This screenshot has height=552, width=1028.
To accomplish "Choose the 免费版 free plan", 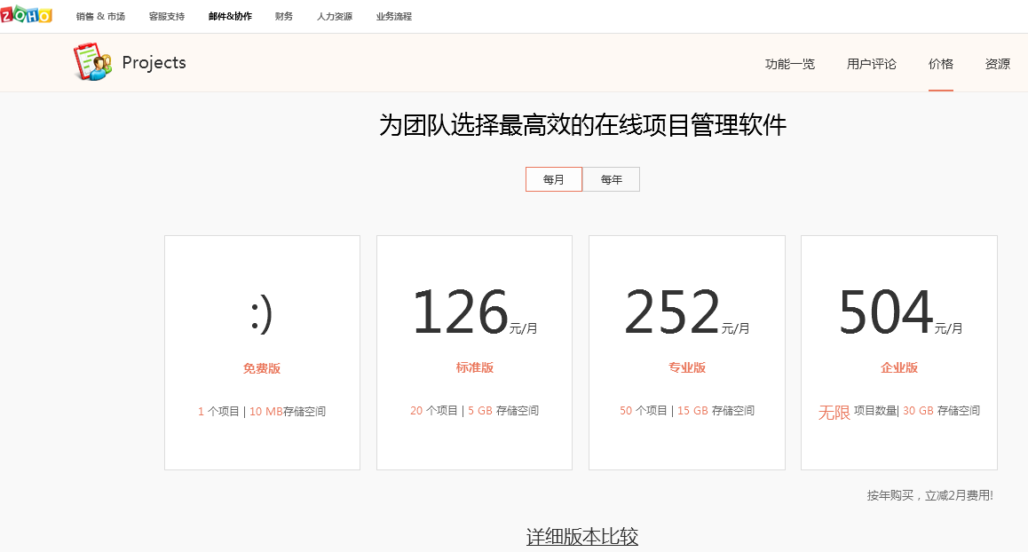I will (x=262, y=367).
